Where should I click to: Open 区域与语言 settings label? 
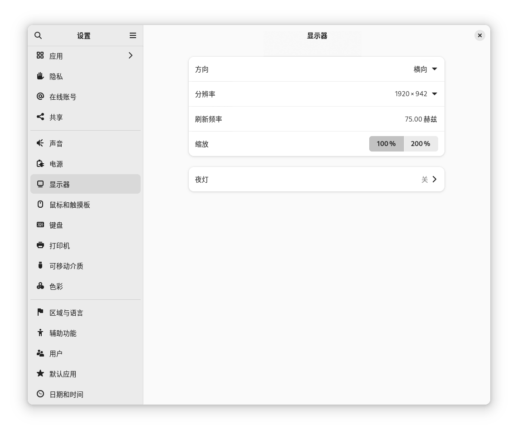[66, 313]
